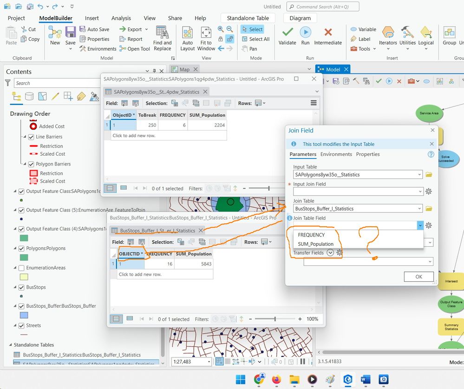Viewport: 464px width, 389px height.
Task: Toggle Output Feature Class (4) checkbox
Action: pyautogui.click(x=21, y=229)
